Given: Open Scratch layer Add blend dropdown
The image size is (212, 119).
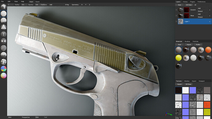Looking at the screenshot, I should 202,8.
